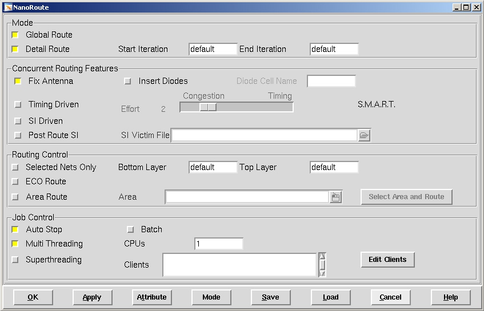Viewport: 484px width, 311px height.
Task: Click the Save button
Action: (271, 297)
